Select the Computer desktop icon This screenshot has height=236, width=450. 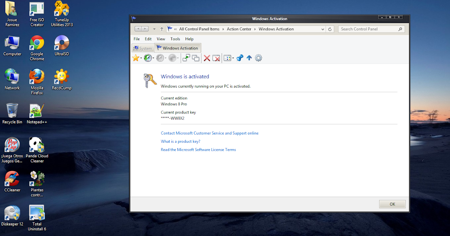[x=12, y=46]
